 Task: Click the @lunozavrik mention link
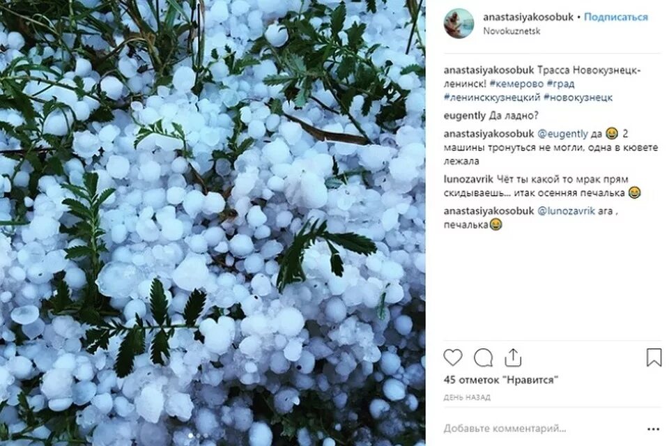pyautogui.click(x=566, y=211)
